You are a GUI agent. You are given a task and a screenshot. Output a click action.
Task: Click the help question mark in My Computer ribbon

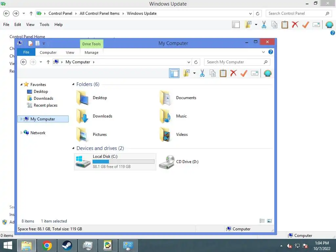coord(271,52)
